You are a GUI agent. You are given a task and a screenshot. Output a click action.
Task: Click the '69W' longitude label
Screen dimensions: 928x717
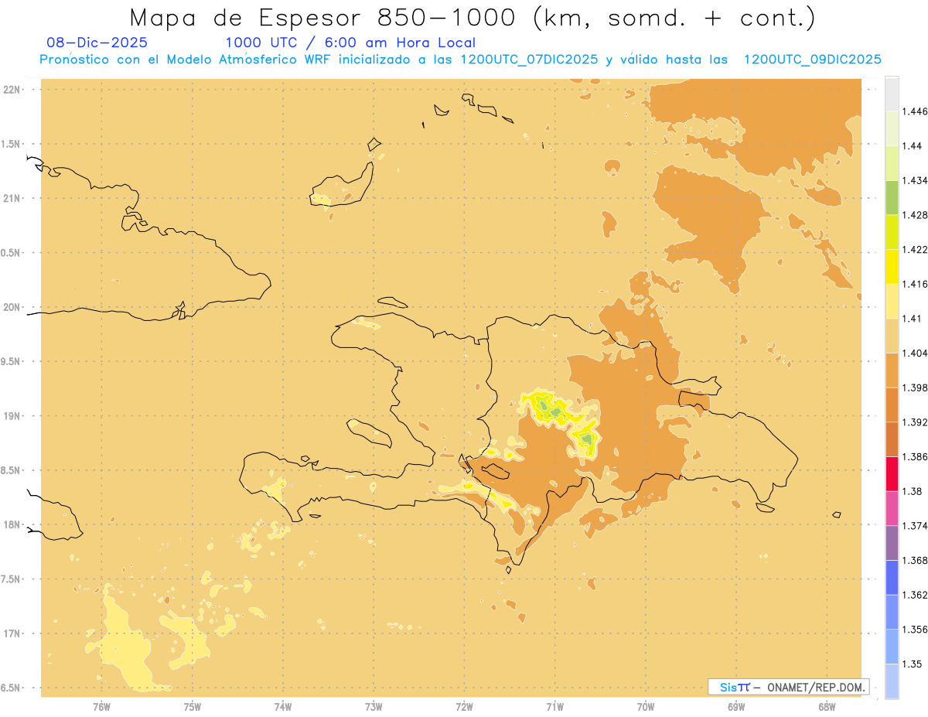click(x=736, y=707)
